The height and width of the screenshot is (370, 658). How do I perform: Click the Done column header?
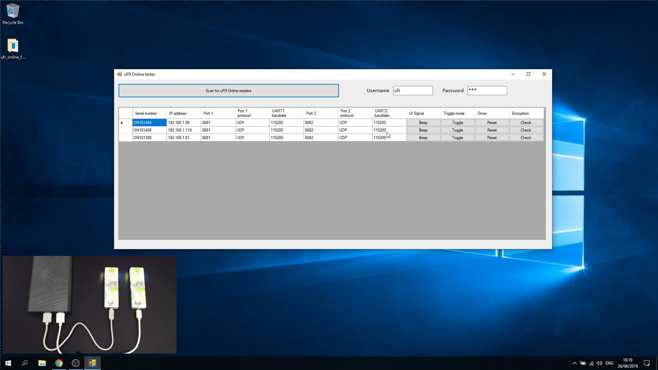pos(492,113)
